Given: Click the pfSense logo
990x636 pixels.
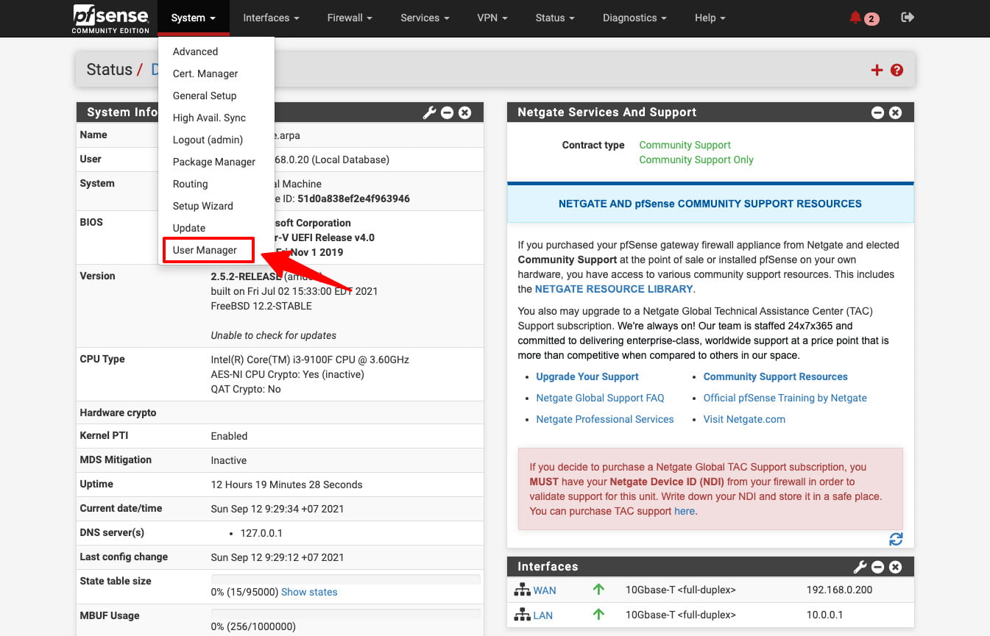Looking at the screenshot, I should click(x=110, y=18).
